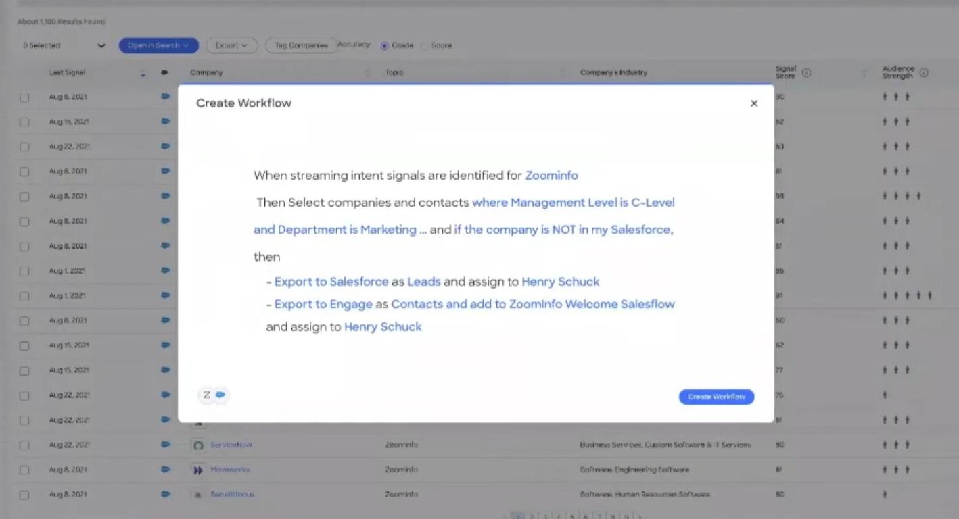
Task: Click the Salesforce icon in the ServiceNow row
Action: click(166, 445)
